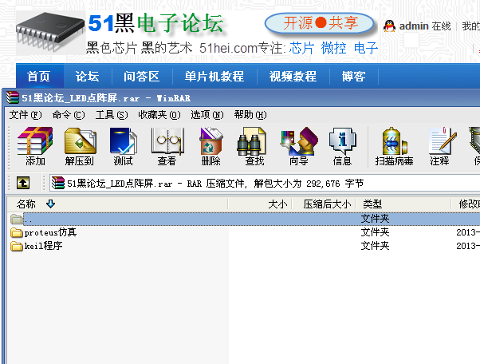This screenshot has height=364, width=480.
Task: Click the Add (添加) archive icon
Action: click(35, 140)
